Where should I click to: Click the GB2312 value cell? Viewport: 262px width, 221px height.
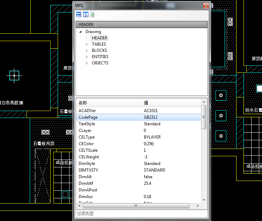point(151,117)
